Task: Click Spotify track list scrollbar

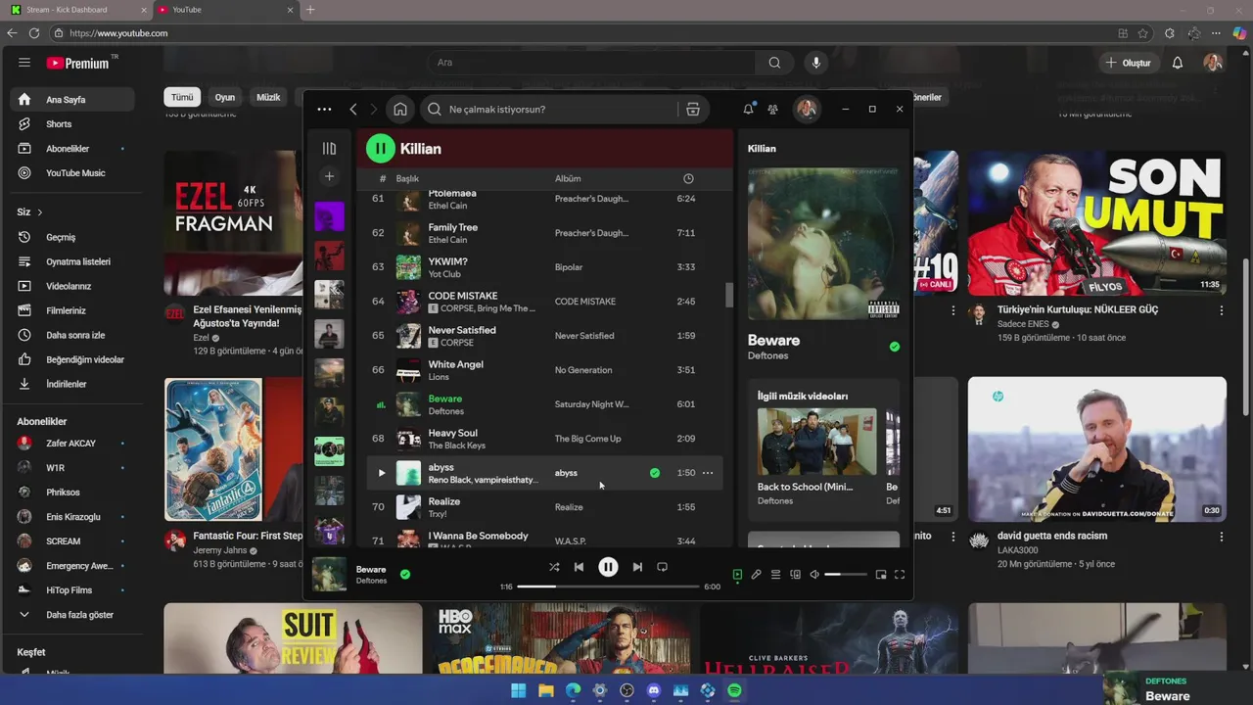Action: 728,295
